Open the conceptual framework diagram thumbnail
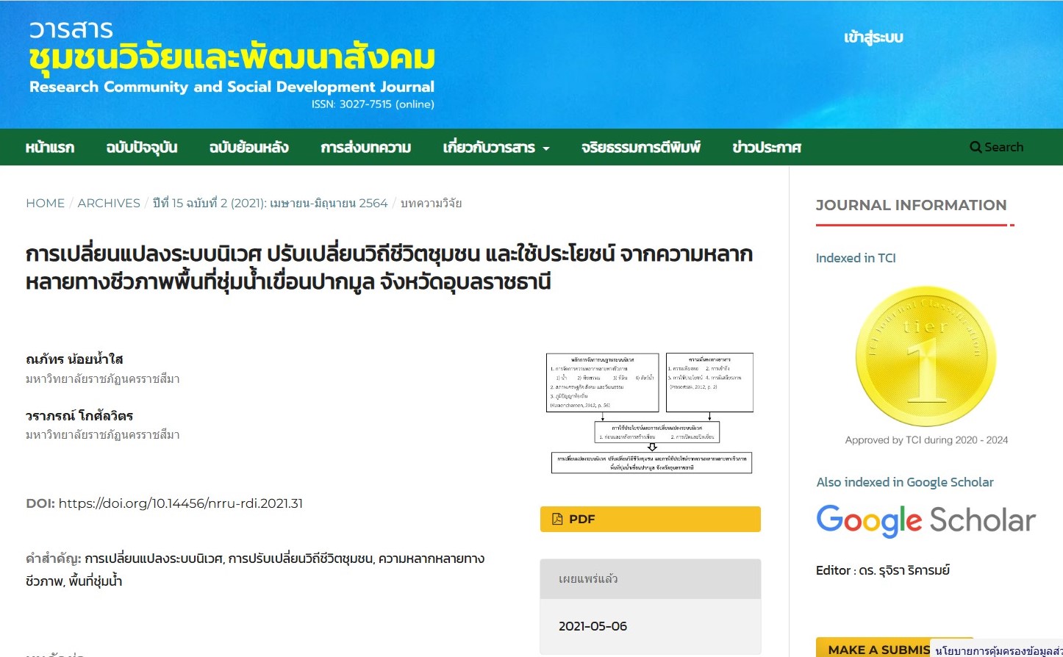Viewport: 1063px width, 657px height. click(x=650, y=412)
